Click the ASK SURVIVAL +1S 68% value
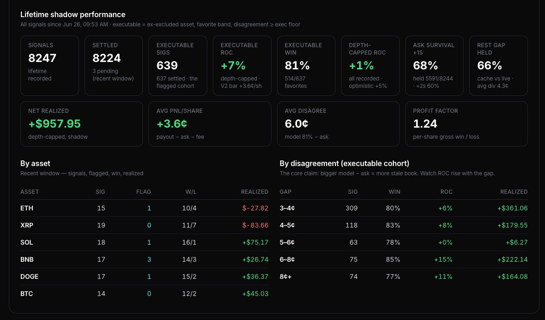Image resolution: width=545 pixels, height=320 pixels. coord(426,65)
